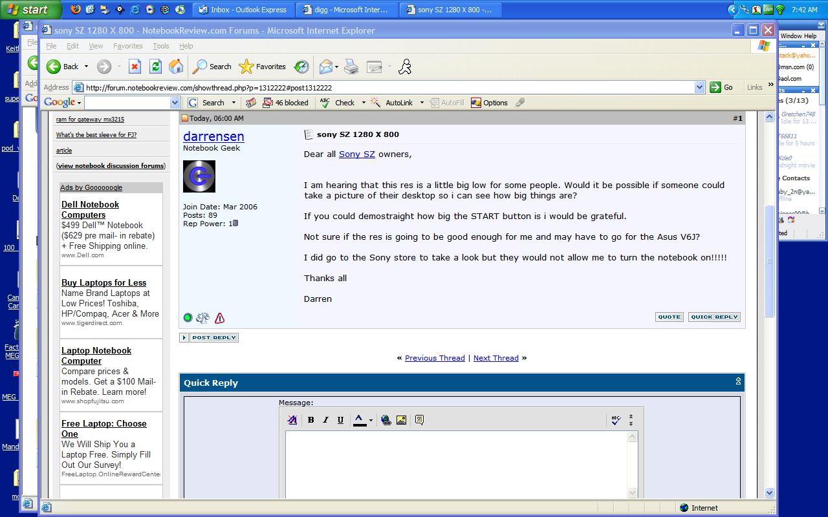Open the Favorites menu
Screen dimensions: 828x517
click(x=127, y=46)
